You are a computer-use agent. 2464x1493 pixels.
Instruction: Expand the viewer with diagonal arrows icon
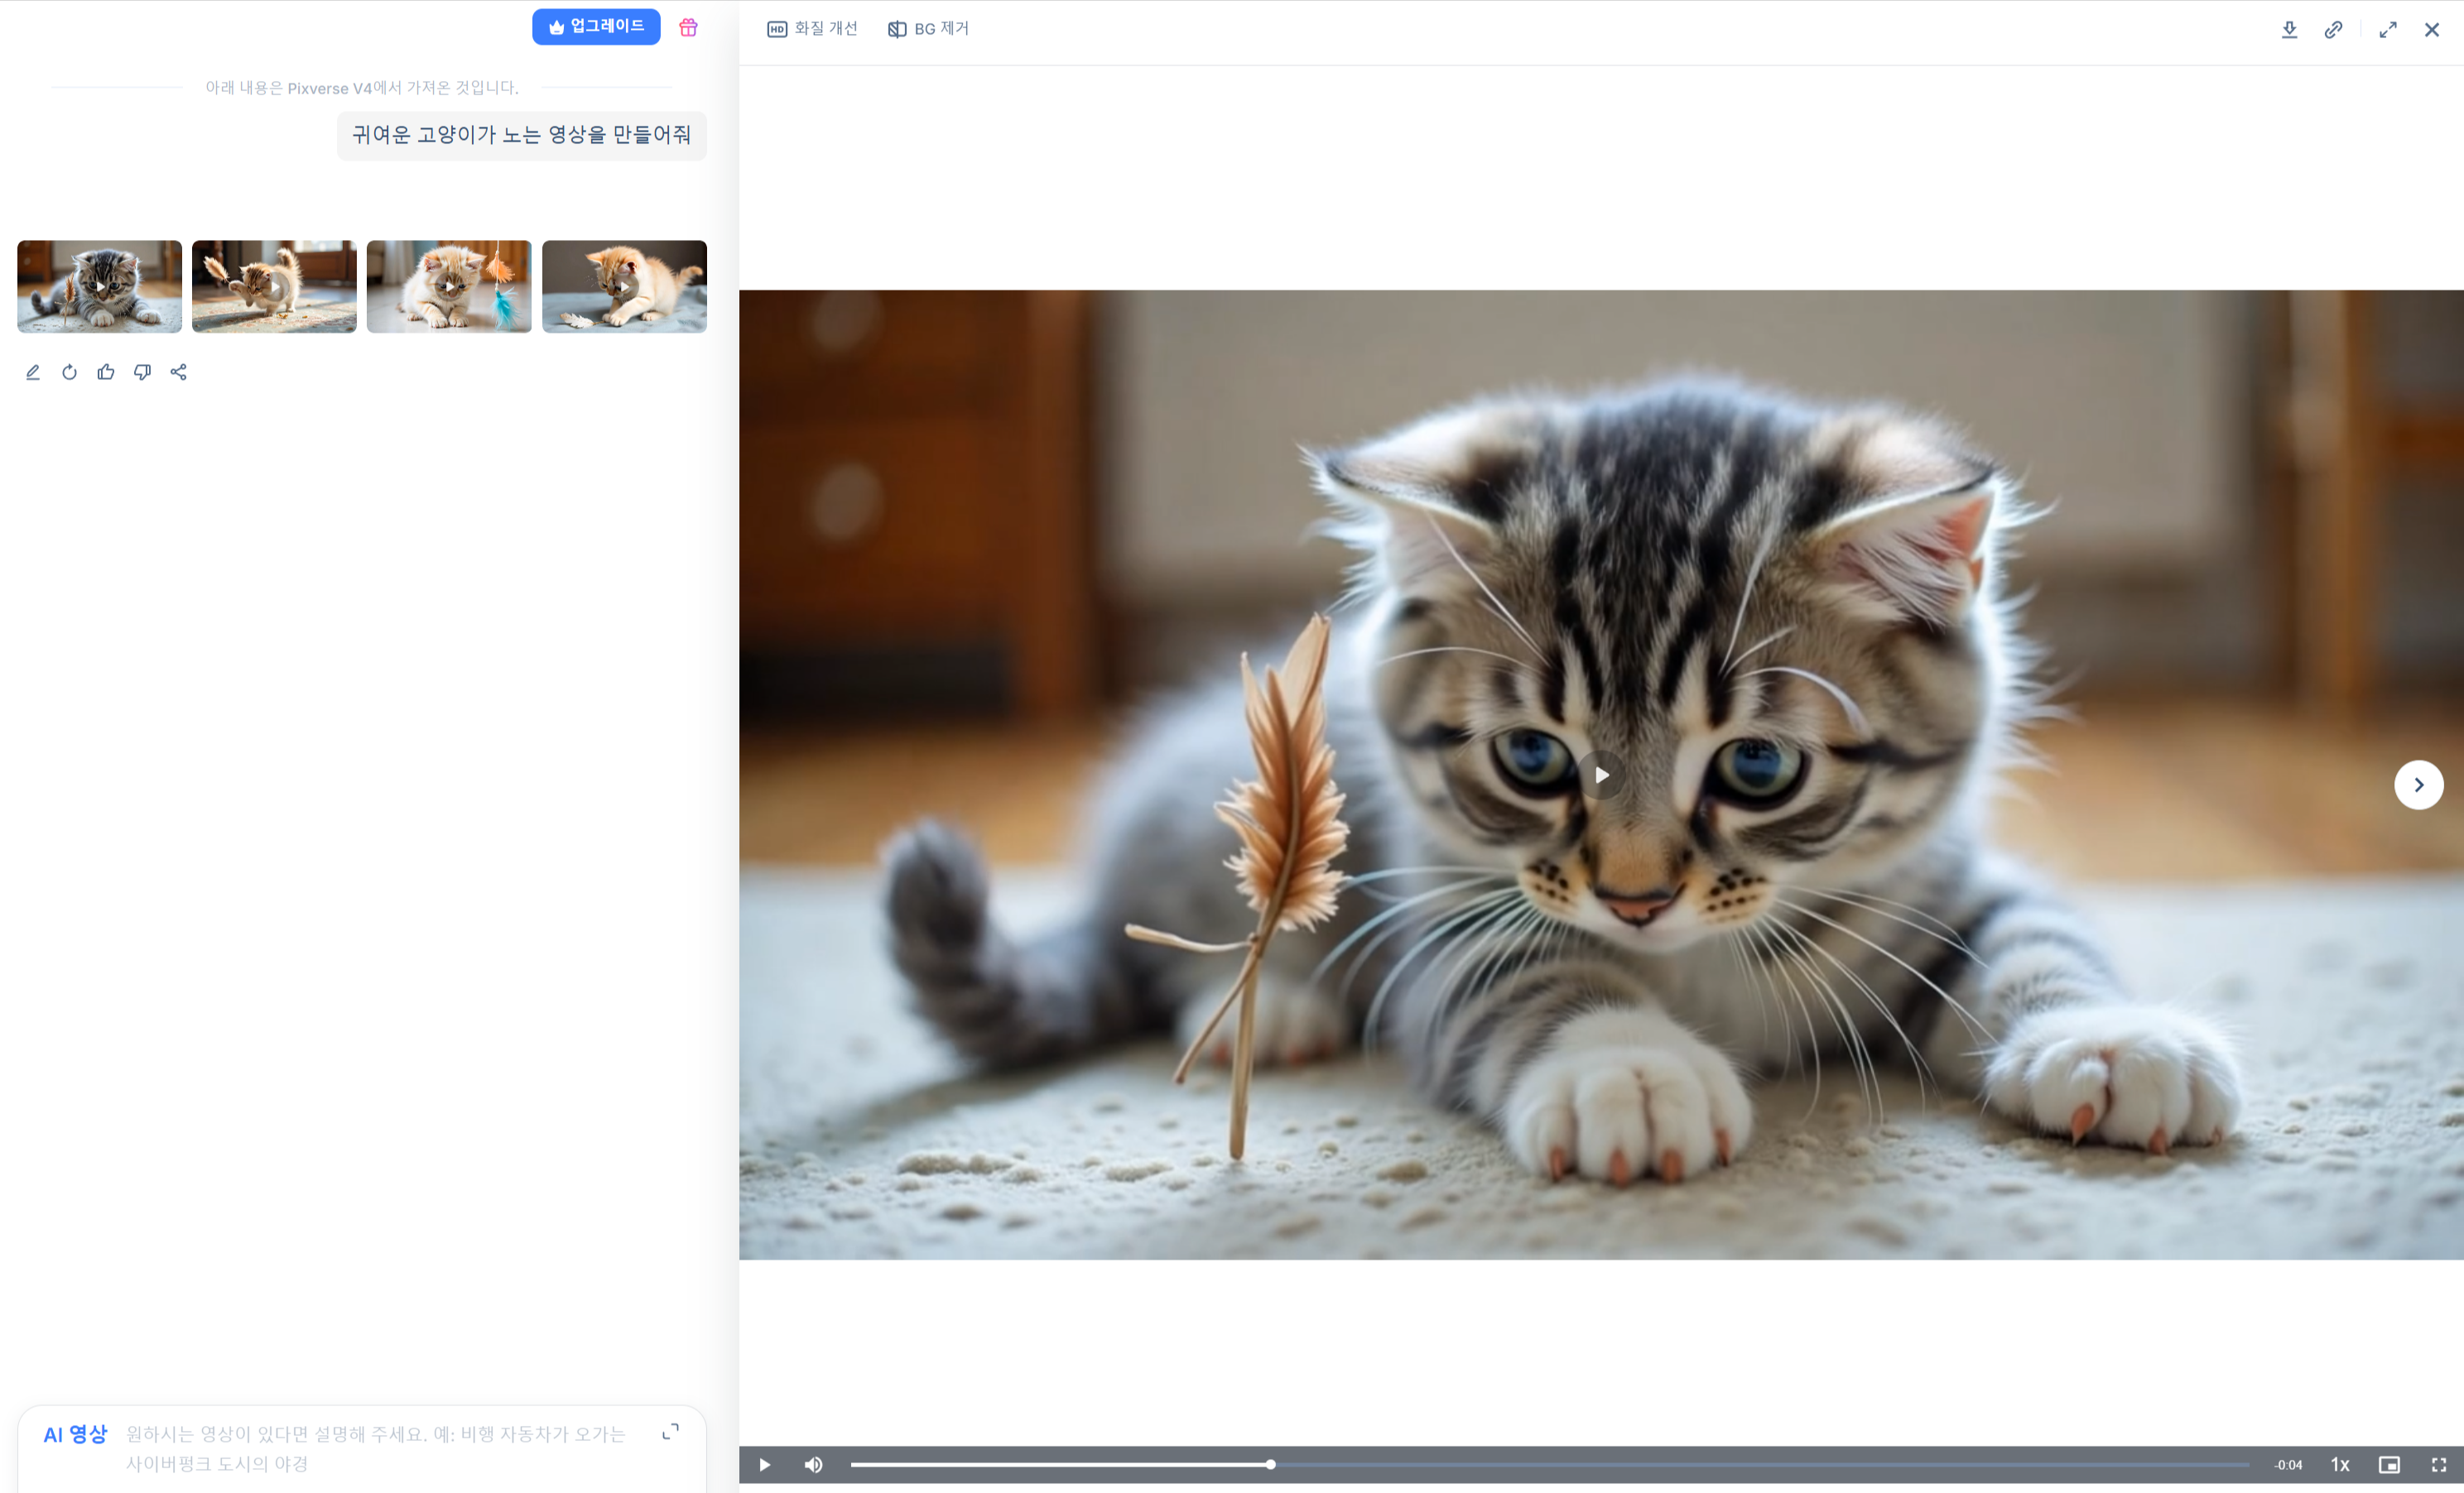[2387, 30]
